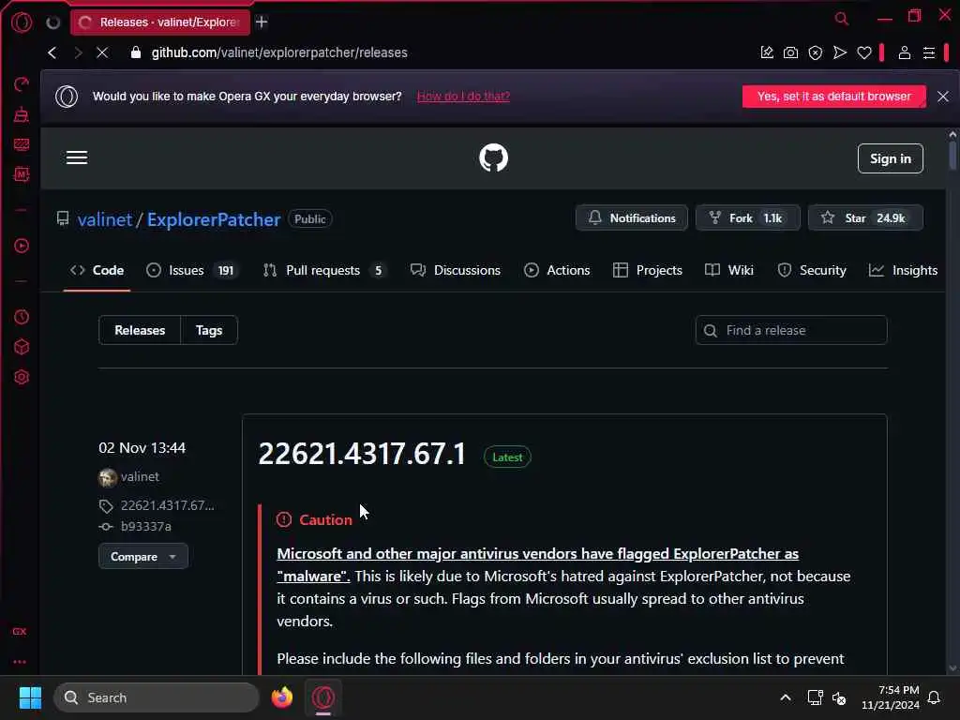This screenshot has height=720, width=960.
Task: Show hidden system tray icons
Action: pyautogui.click(x=786, y=697)
